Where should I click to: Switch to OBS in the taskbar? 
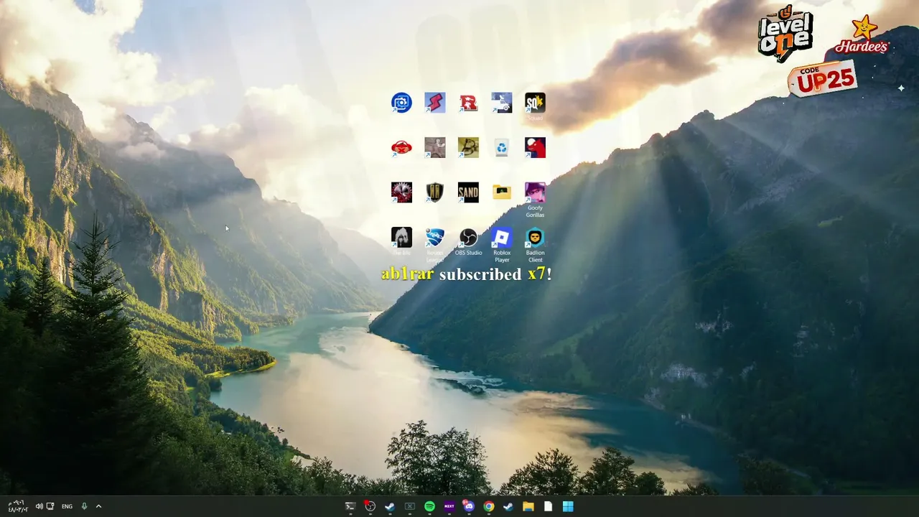coord(370,506)
